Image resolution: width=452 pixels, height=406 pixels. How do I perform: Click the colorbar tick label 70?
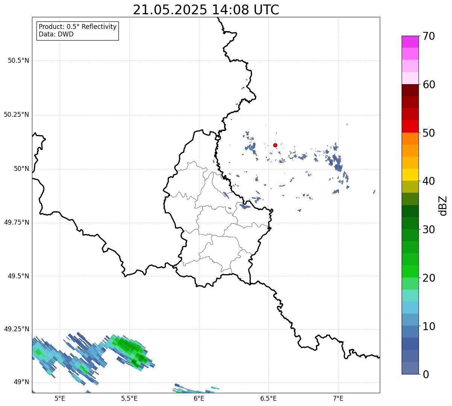(x=429, y=36)
